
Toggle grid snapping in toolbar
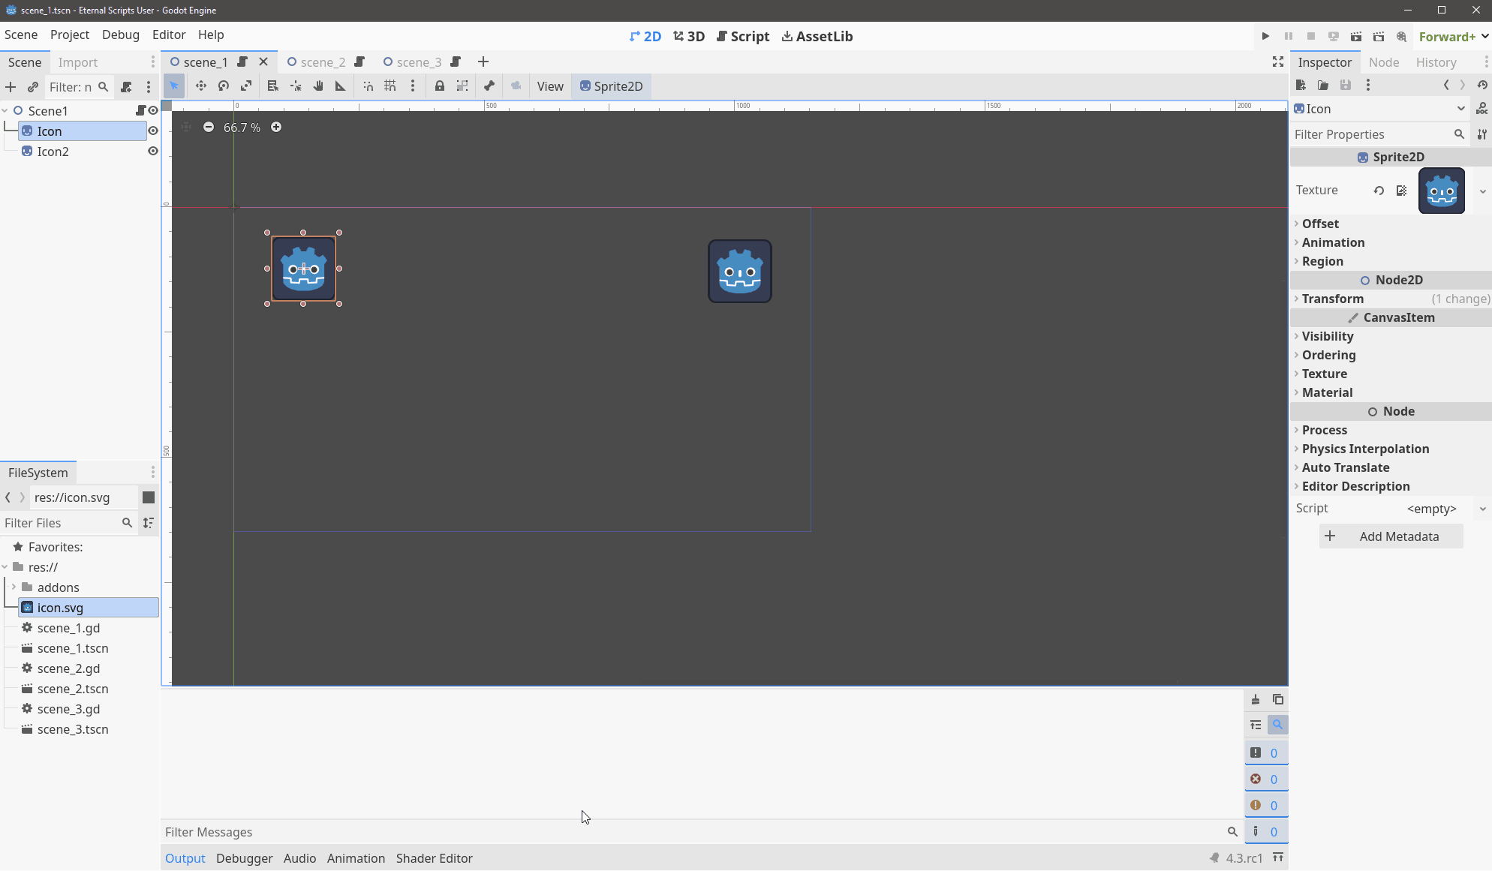pos(390,86)
